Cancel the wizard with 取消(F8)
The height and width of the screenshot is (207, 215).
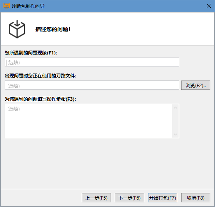pos(196,198)
